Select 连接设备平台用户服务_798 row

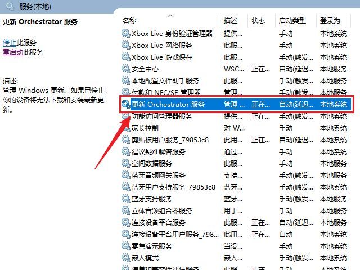[x=175, y=234]
